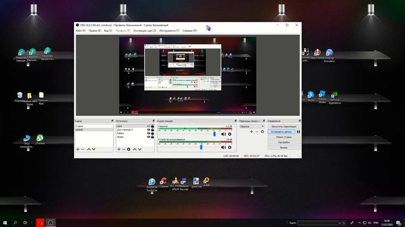Move the selected source up

pyautogui.click(x=135, y=149)
